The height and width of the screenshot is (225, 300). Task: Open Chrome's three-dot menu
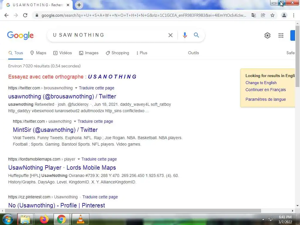[x=294, y=15]
